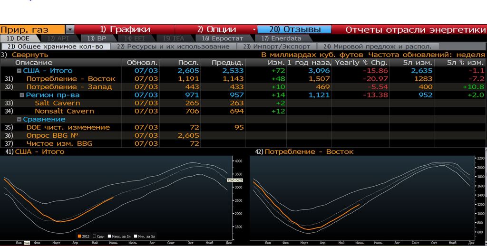Click the -15.86 yearly change value
Image resolution: width=487 pixels, height=246 pixels.
click(375, 71)
